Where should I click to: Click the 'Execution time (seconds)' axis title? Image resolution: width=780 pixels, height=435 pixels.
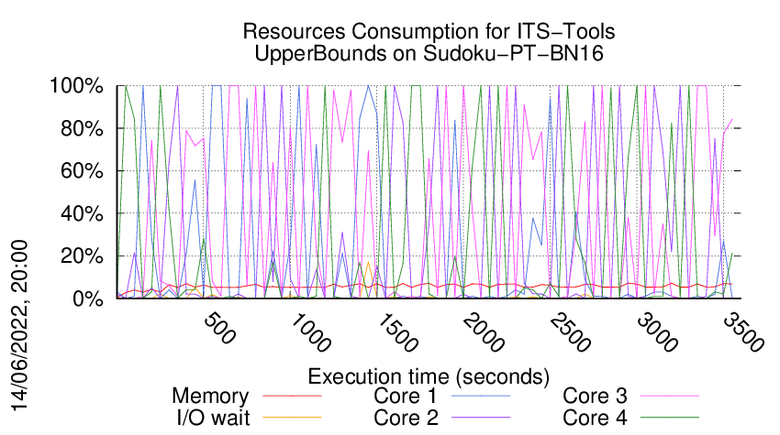coord(429,376)
